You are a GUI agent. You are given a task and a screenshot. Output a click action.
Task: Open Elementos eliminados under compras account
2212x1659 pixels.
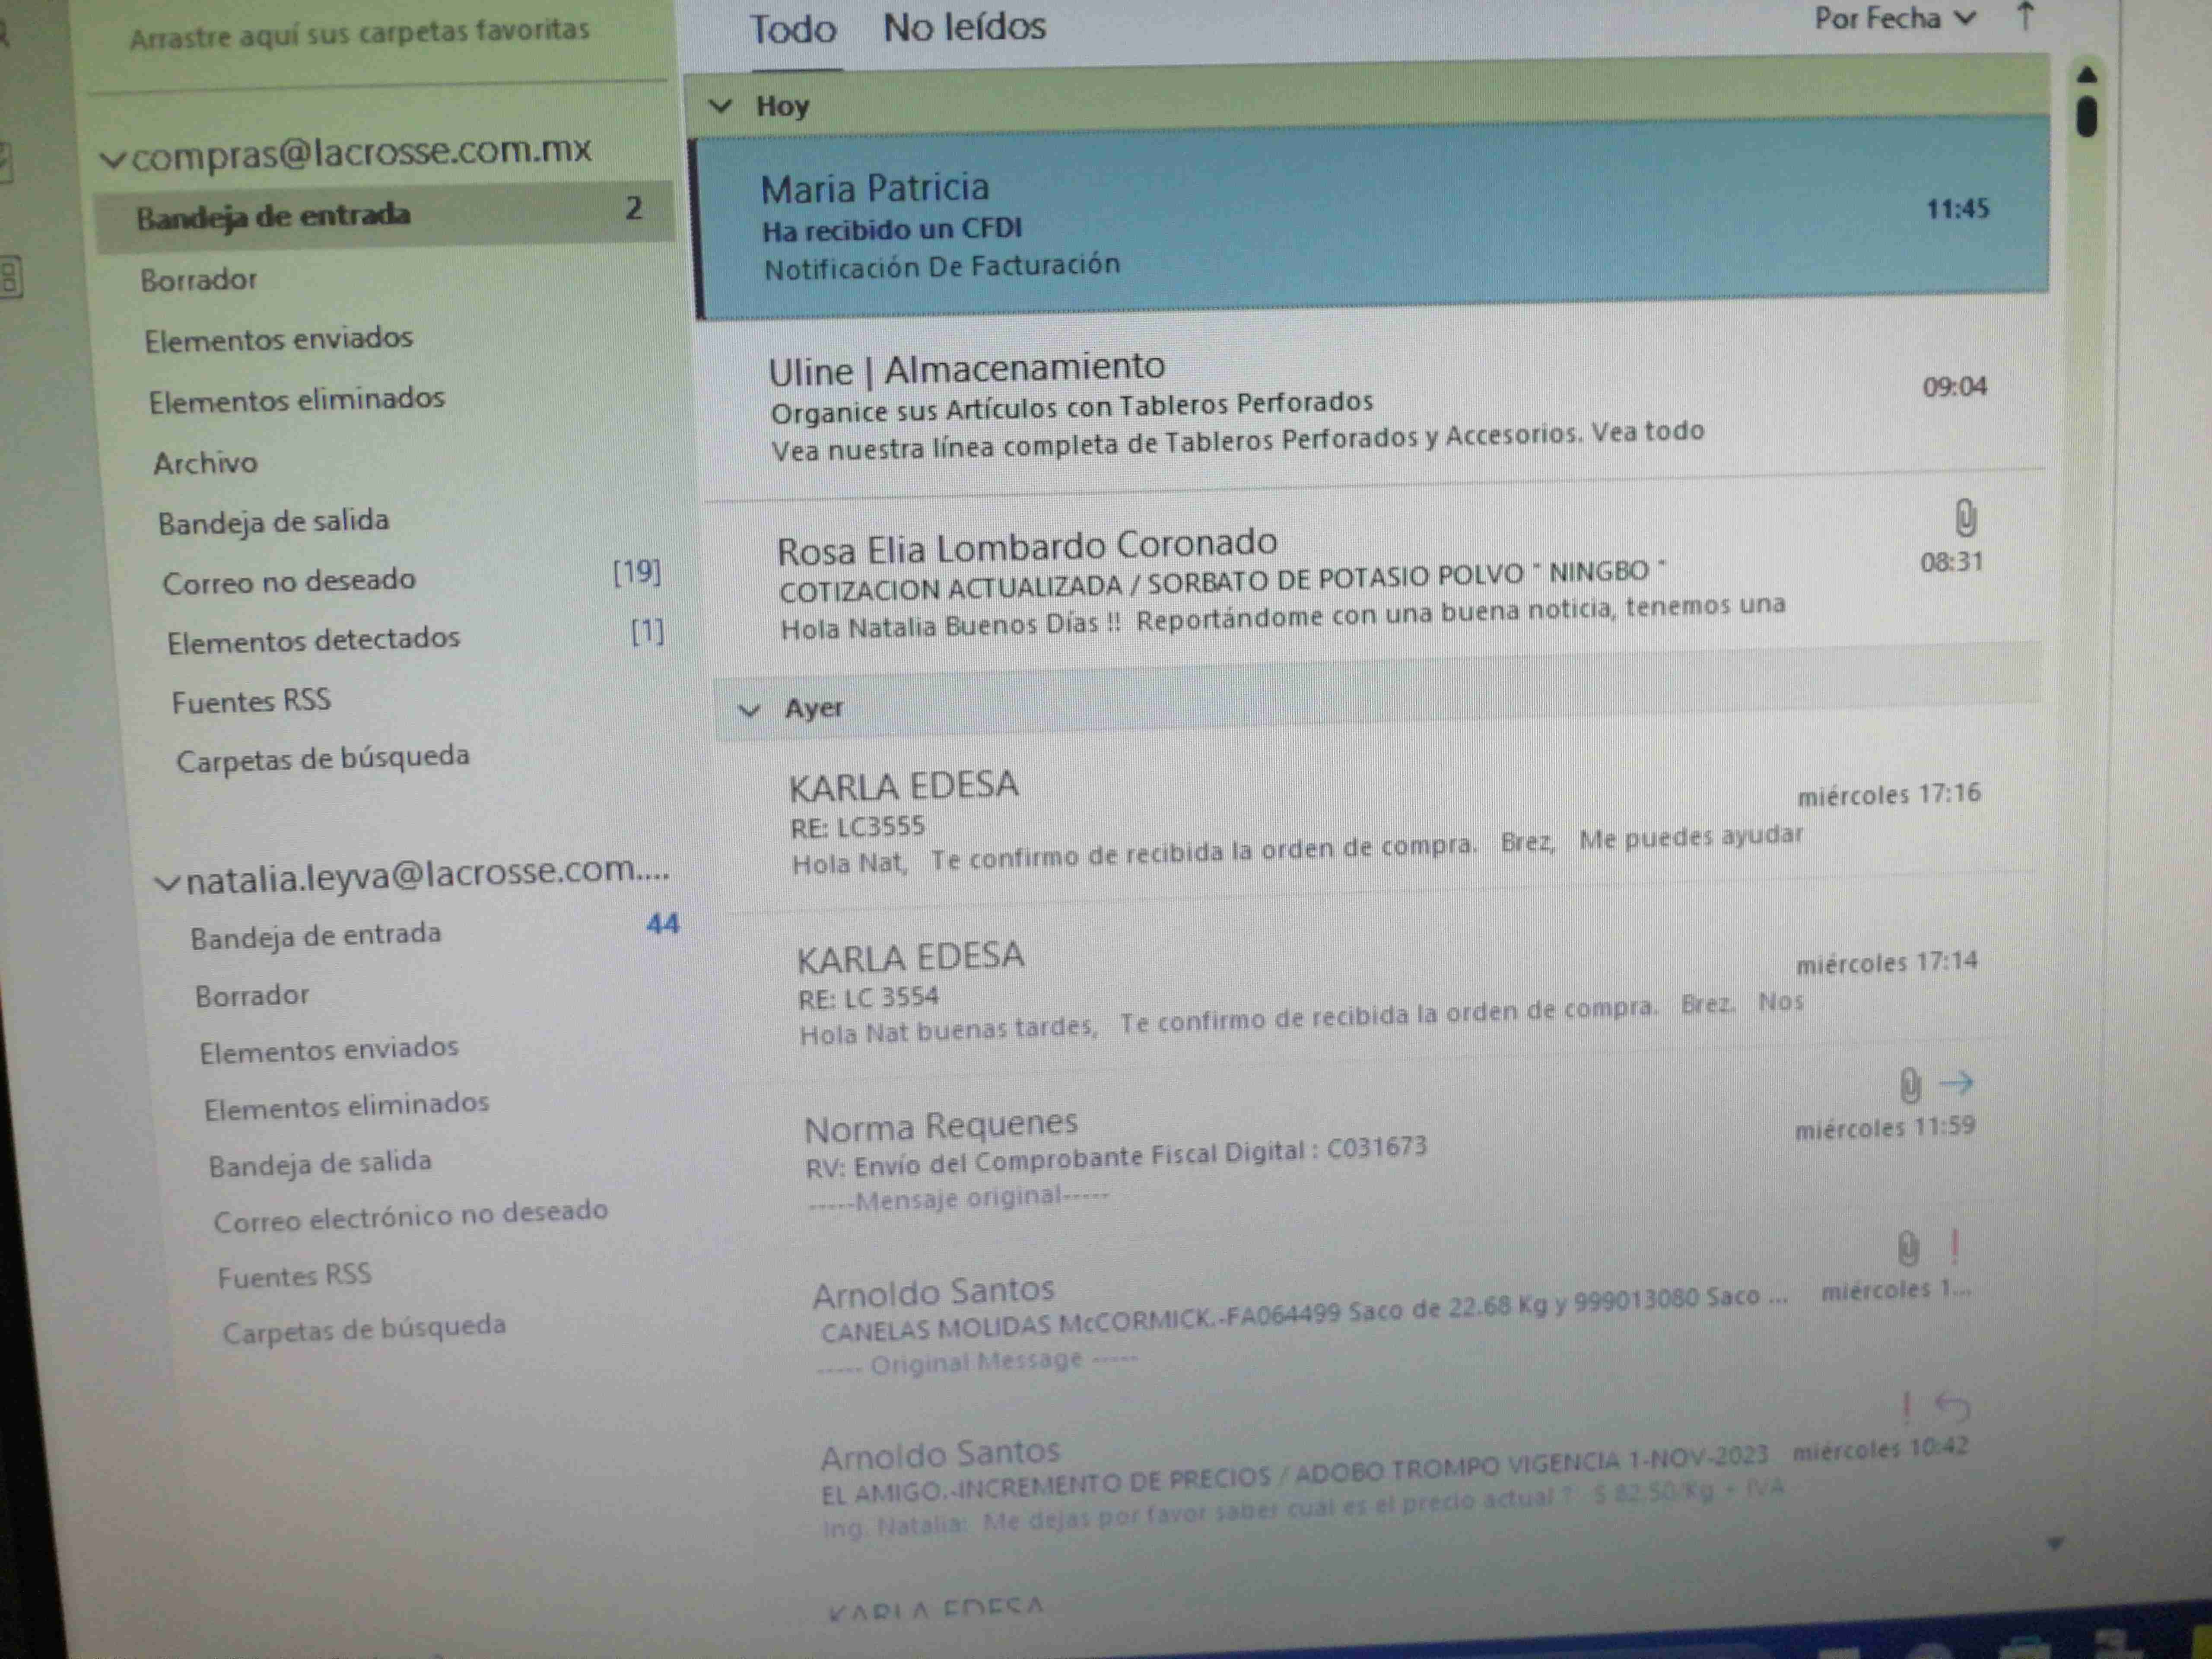point(297,400)
